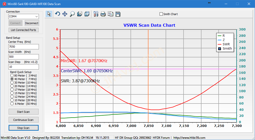Click the CenterSWR: 1.69 @7050KHz label

point(87,71)
